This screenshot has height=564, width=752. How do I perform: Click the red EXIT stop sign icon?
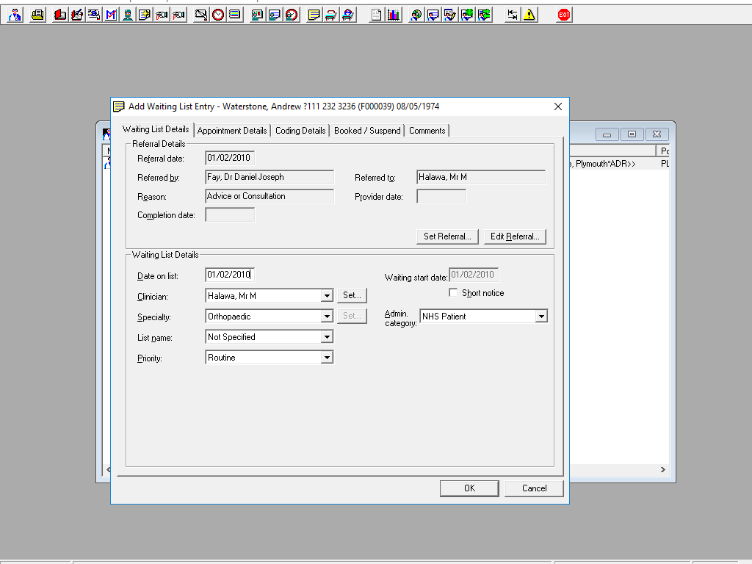point(564,15)
